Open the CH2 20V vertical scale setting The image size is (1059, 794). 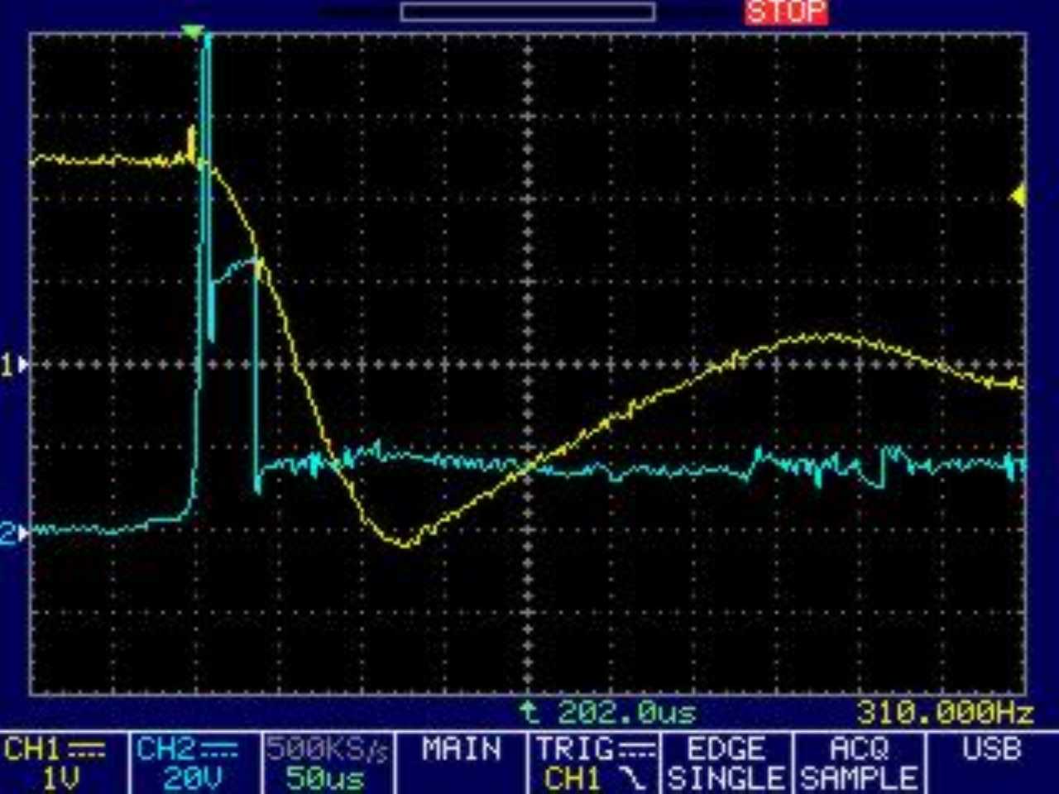coord(192,778)
